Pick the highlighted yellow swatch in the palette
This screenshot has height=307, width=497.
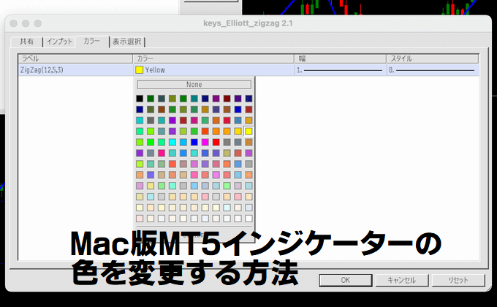point(248,132)
